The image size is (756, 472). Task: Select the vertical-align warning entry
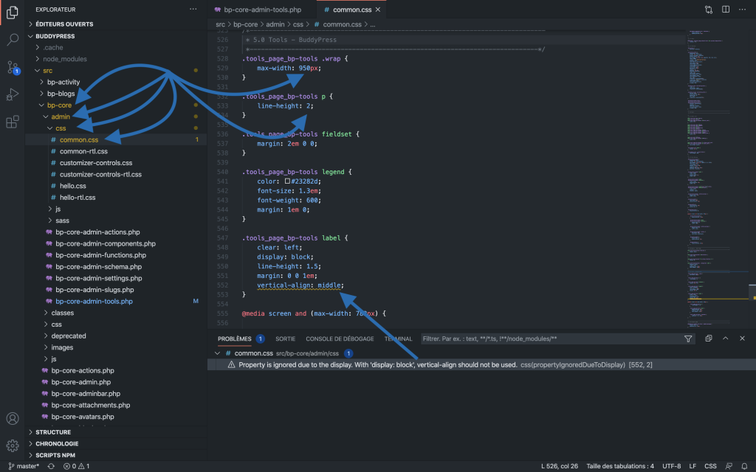click(x=481, y=364)
